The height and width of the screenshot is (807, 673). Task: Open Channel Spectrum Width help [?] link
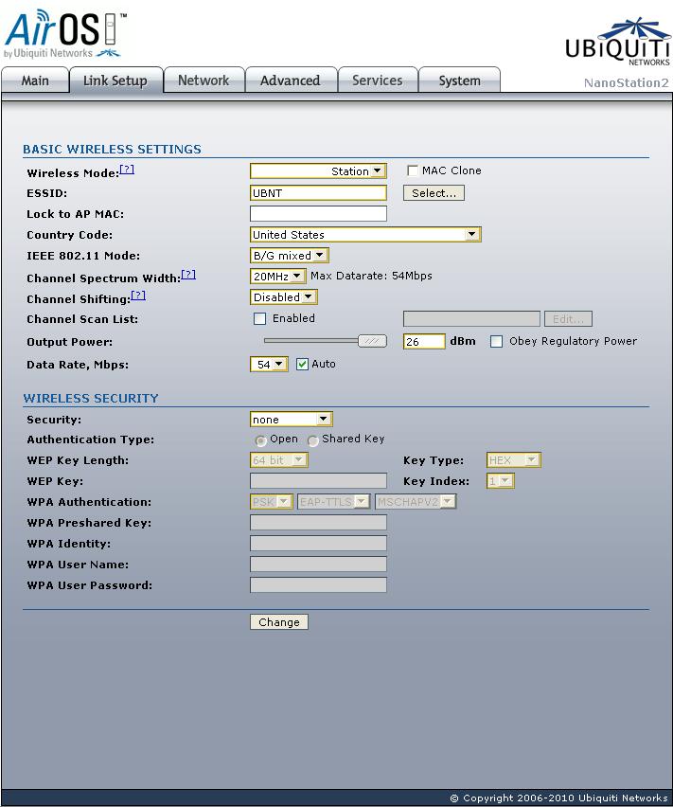(x=188, y=275)
